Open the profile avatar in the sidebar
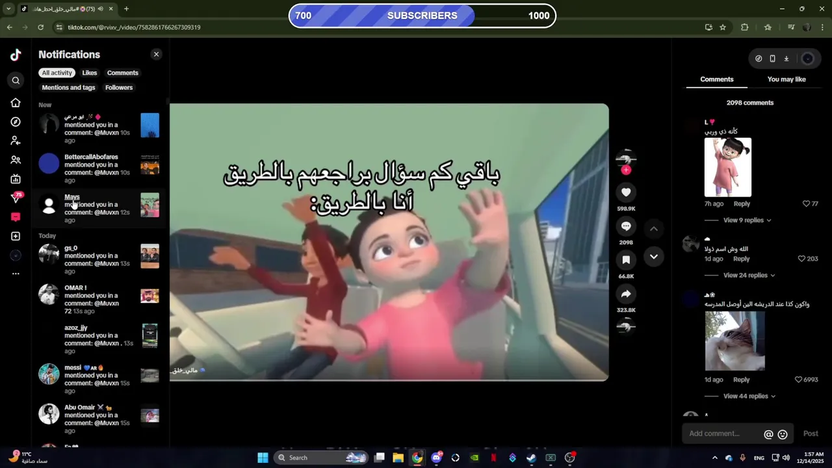Screen dimensions: 832x468 click(16, 255)
